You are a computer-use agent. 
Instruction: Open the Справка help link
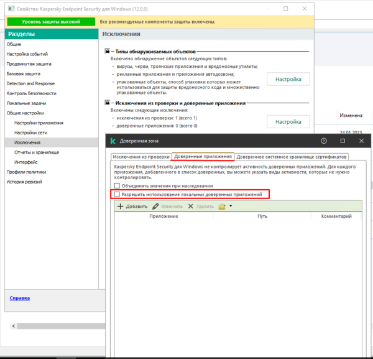[x=19, y=299]
